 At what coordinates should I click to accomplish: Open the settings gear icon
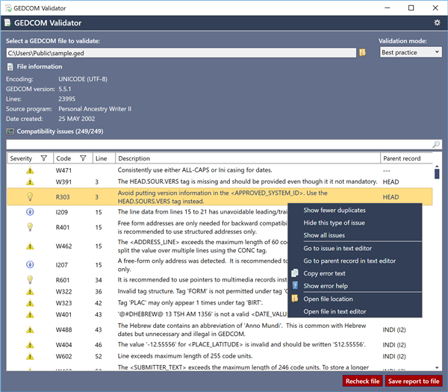[437, 23]
